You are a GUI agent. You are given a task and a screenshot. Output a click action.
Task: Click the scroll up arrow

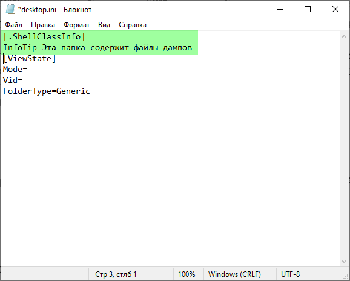pyautogui.click(x=344, y=36)
